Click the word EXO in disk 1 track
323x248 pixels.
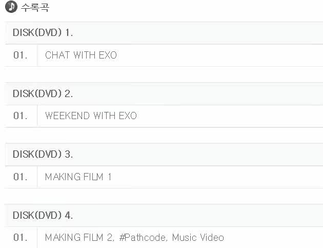pos(108,55)
